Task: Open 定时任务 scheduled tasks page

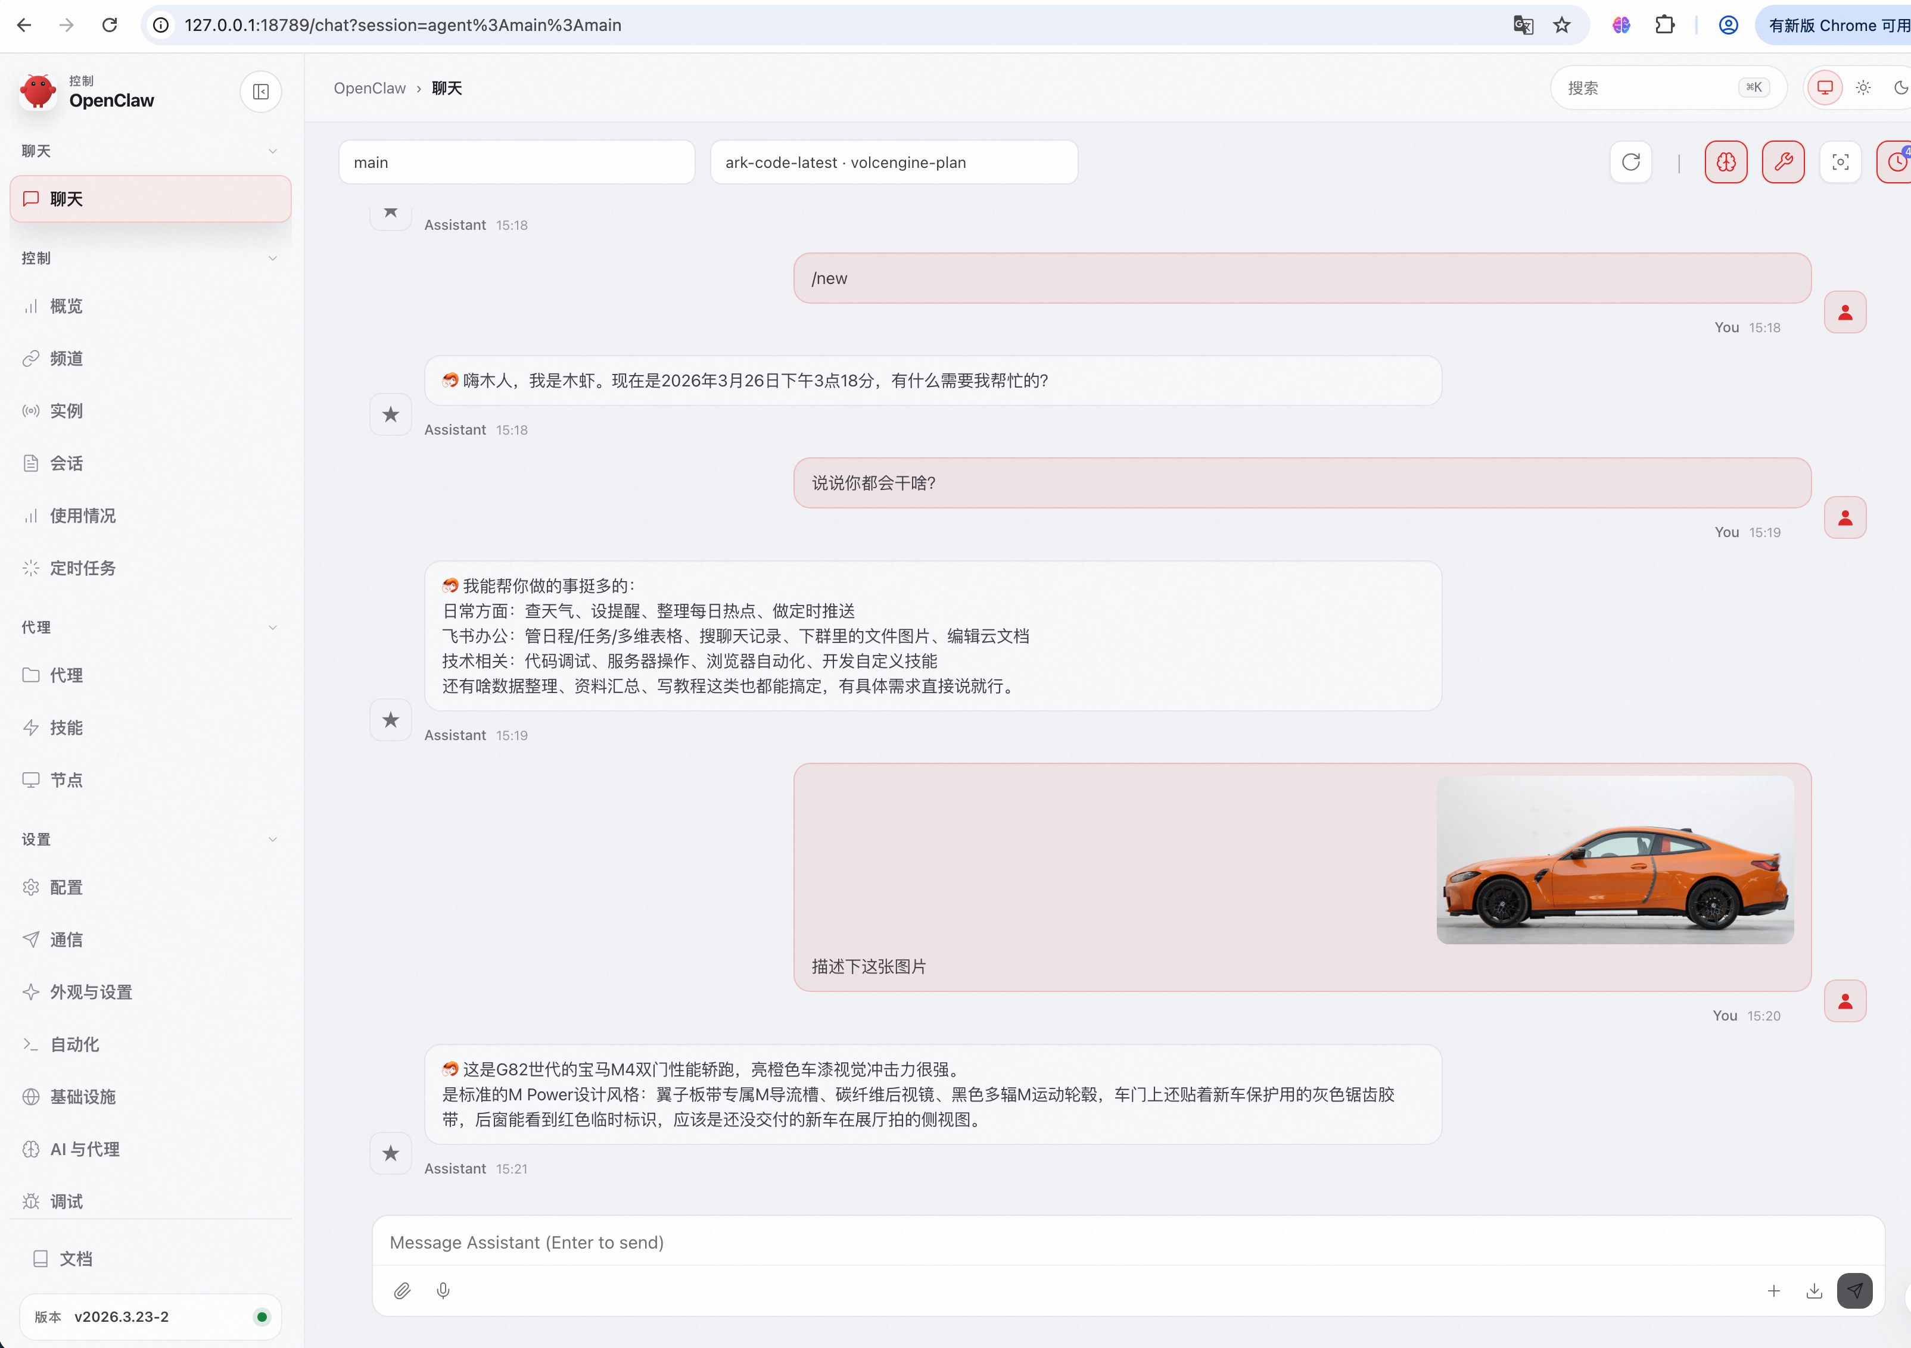Action: coord(150,569)
